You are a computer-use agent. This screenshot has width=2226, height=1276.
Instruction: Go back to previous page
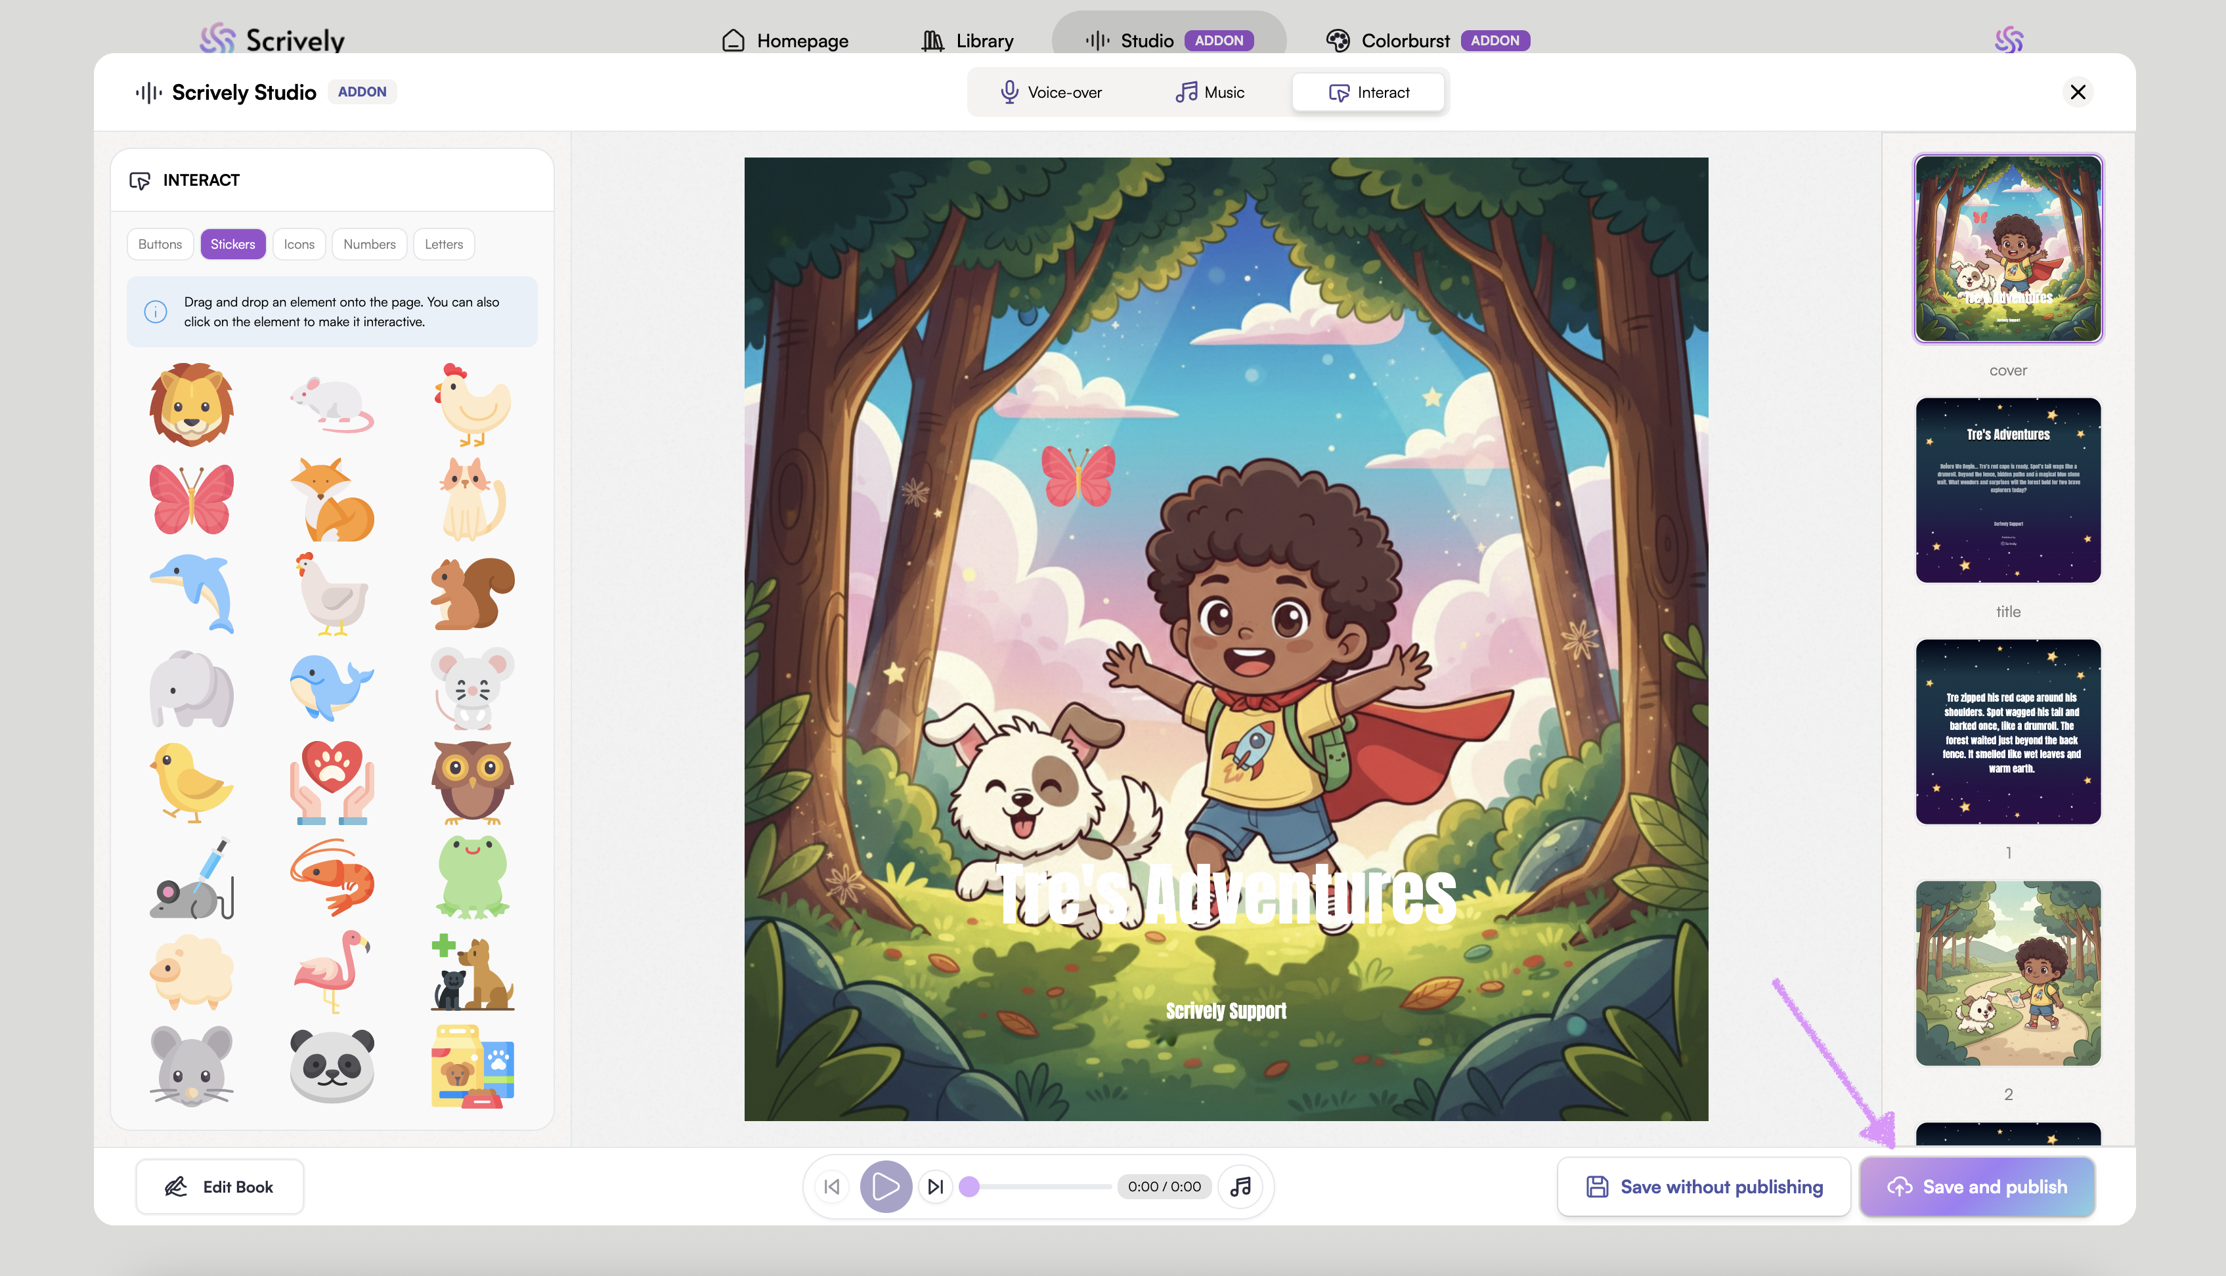point(832,1187)
